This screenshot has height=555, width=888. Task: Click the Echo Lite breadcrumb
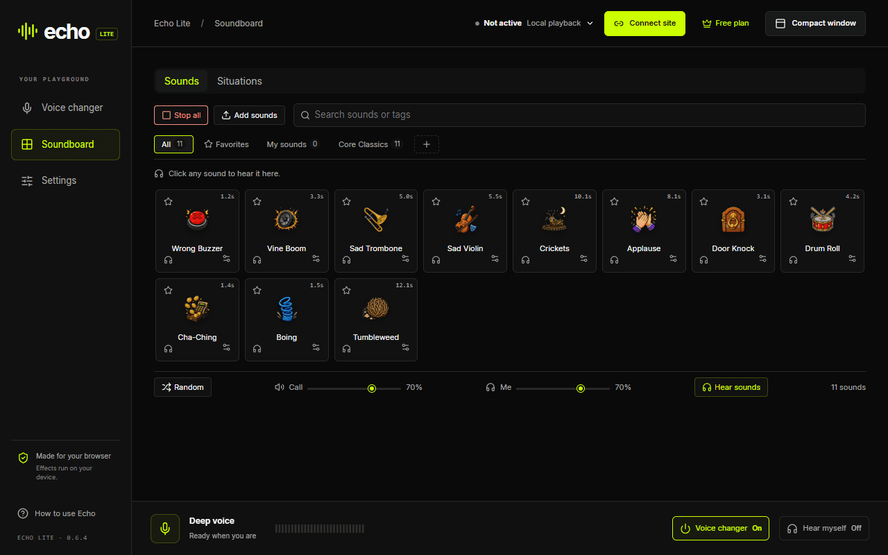point(172,23)
